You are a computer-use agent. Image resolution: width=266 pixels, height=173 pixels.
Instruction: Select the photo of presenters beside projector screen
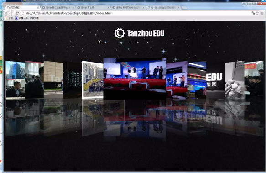(x=177, y=79)
